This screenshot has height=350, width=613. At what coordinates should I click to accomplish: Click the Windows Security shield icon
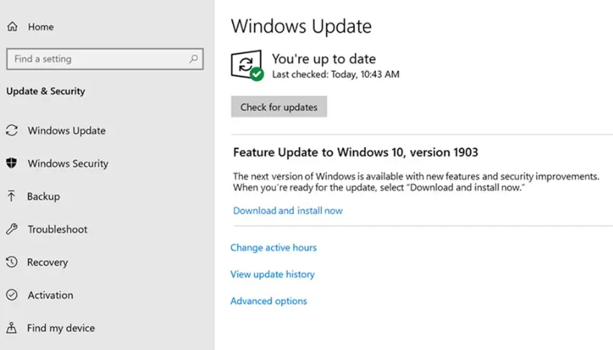(12, 163)
